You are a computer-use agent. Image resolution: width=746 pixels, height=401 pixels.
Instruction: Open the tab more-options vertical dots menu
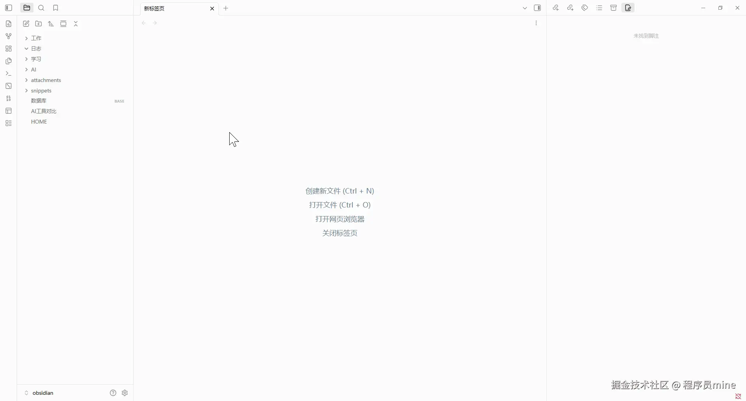click(536, 23)
